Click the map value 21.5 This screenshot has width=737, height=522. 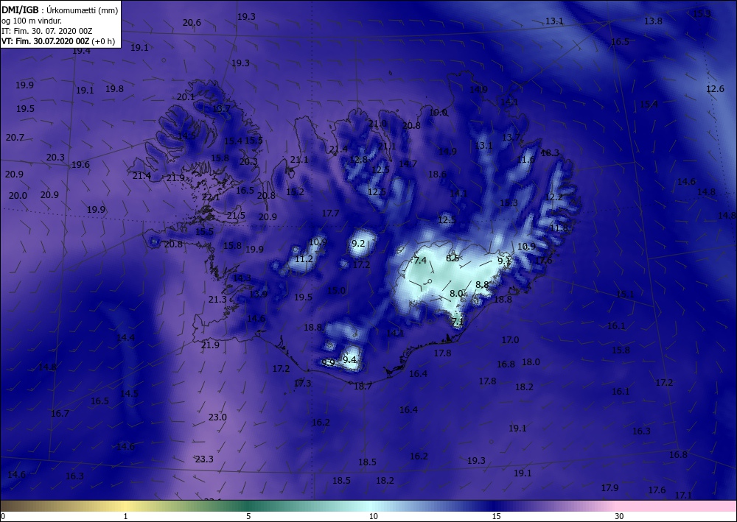[x=236, y=216]
